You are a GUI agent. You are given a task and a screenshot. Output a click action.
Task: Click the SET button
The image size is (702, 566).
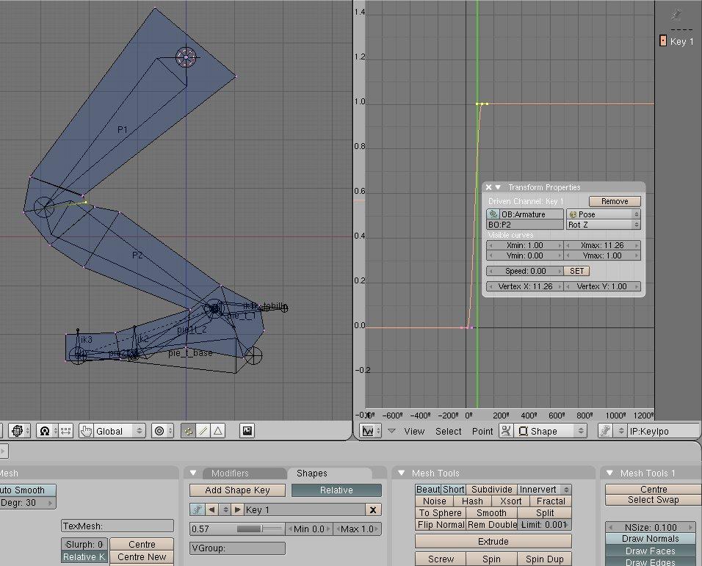576,271
